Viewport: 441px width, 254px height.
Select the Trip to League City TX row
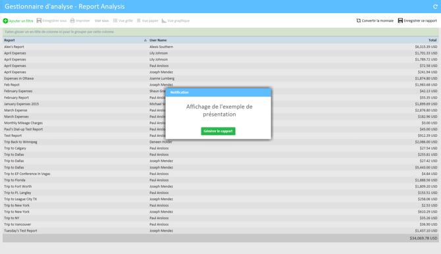(x=220, y=199)
